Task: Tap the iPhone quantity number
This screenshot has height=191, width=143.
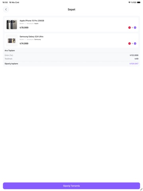Action: coord(132,27)
